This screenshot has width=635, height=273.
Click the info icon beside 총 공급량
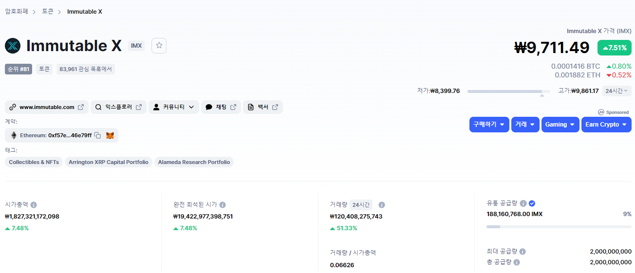point(517,262)
